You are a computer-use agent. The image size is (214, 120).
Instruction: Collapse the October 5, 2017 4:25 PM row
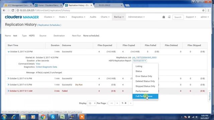9,52
